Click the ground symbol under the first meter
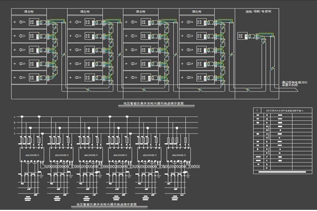317x211 pixels. tap(41, 176)
